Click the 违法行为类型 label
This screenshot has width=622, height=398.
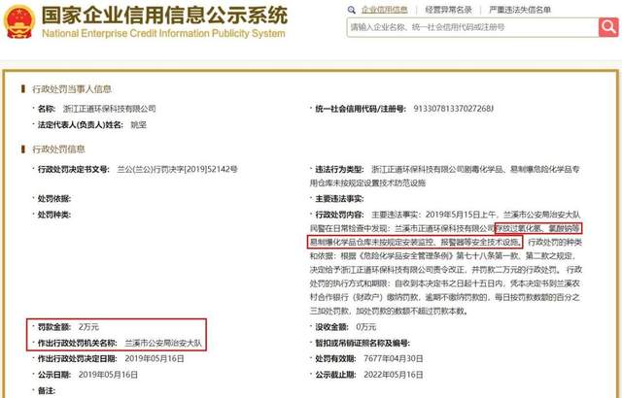point(339,170)
